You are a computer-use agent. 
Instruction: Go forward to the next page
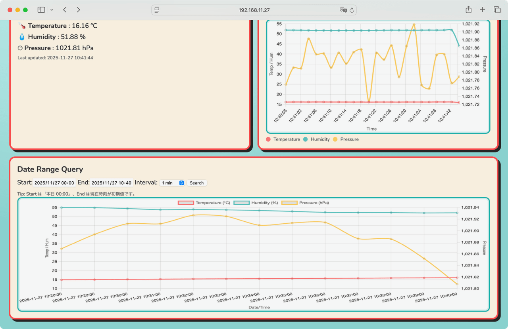(78, 10)
